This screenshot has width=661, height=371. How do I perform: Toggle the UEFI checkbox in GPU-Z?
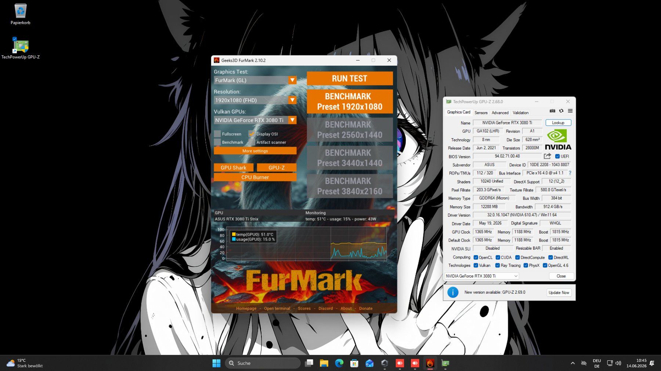click(557, 157)
